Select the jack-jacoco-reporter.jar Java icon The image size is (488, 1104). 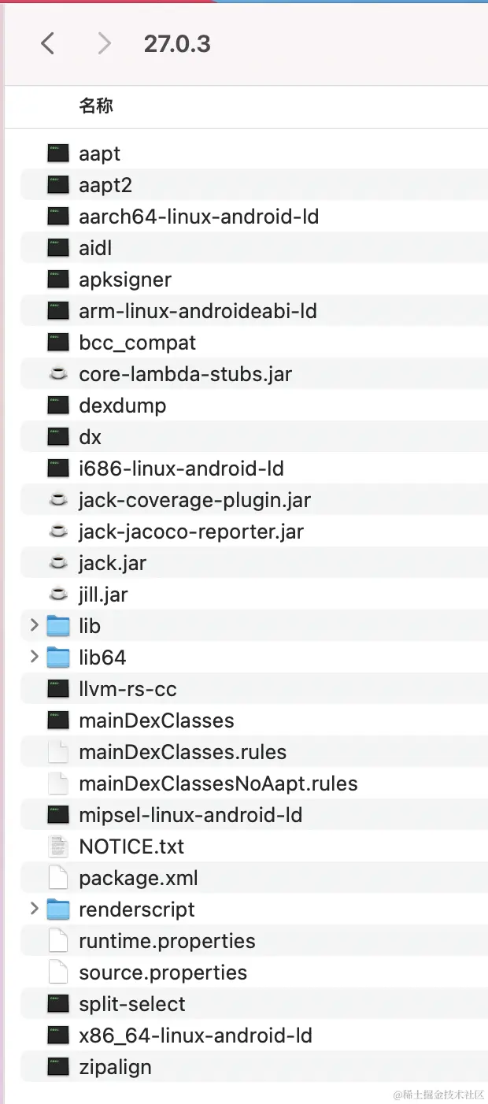coord(58,532)
